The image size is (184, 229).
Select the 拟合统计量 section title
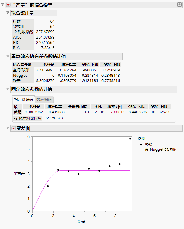tap(22, 13)
